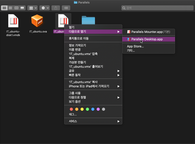Screen dimensions: 195x144
Task: Open with Parallels Mounter.app (기본)
Action: 149,32
